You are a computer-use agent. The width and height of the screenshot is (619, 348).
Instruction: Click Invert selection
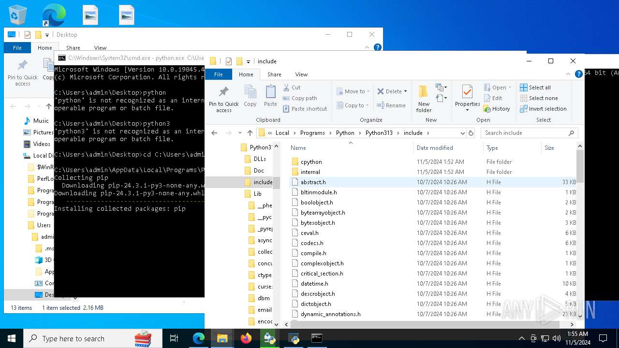(543, 109)
